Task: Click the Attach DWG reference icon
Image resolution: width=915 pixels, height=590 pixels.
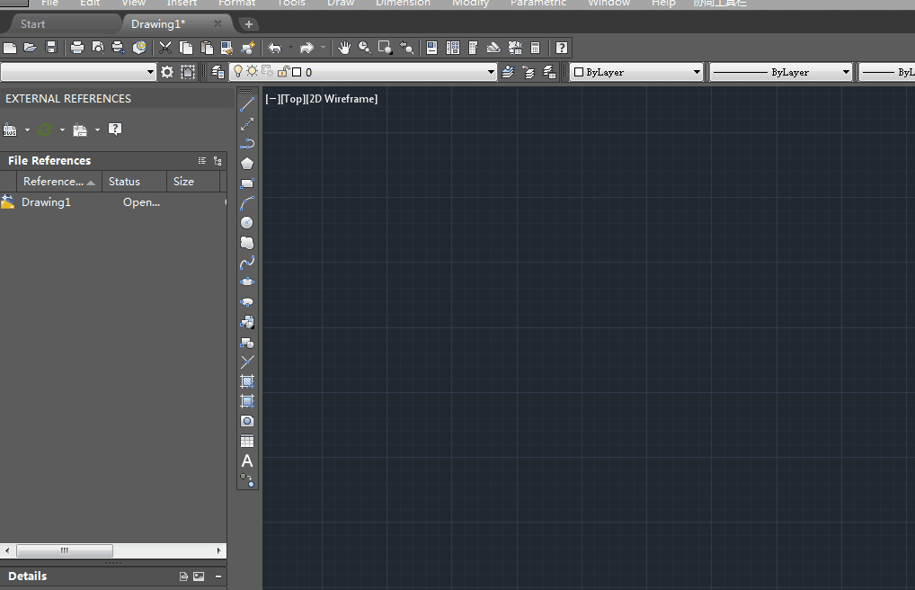Action: (10, 130)
